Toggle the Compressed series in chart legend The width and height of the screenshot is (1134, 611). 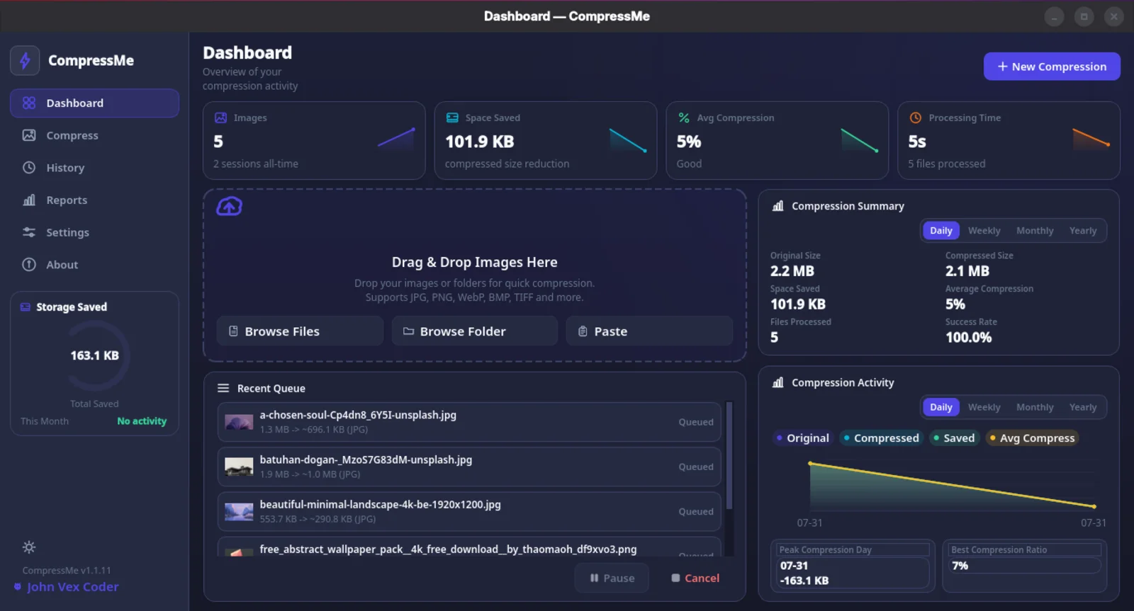[x=881, y=438]
